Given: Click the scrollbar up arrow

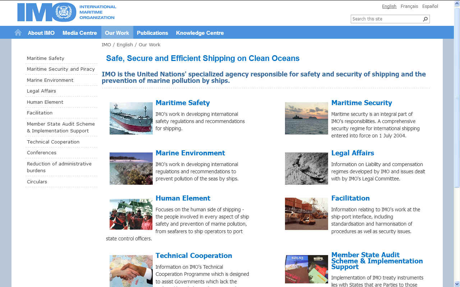Looking at the screenshot, I should click(457, 3).
